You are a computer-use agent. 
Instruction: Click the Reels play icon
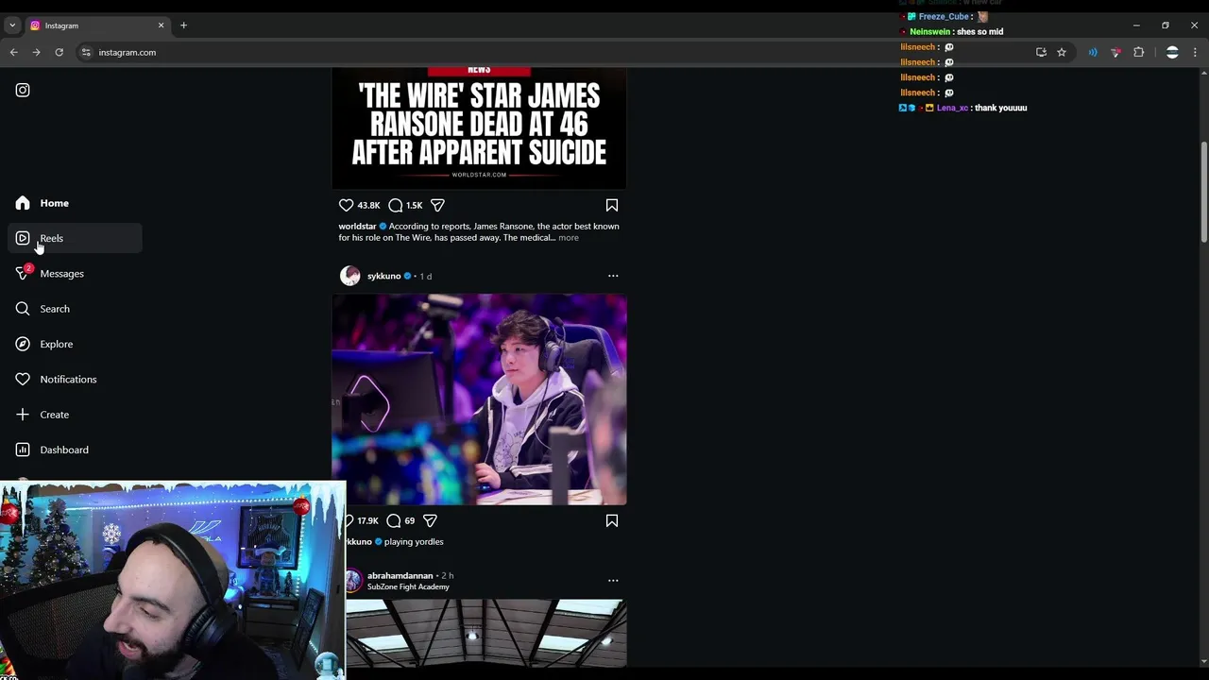23,238
